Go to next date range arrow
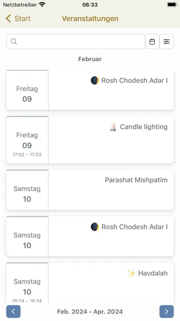 tap(167, 312)
